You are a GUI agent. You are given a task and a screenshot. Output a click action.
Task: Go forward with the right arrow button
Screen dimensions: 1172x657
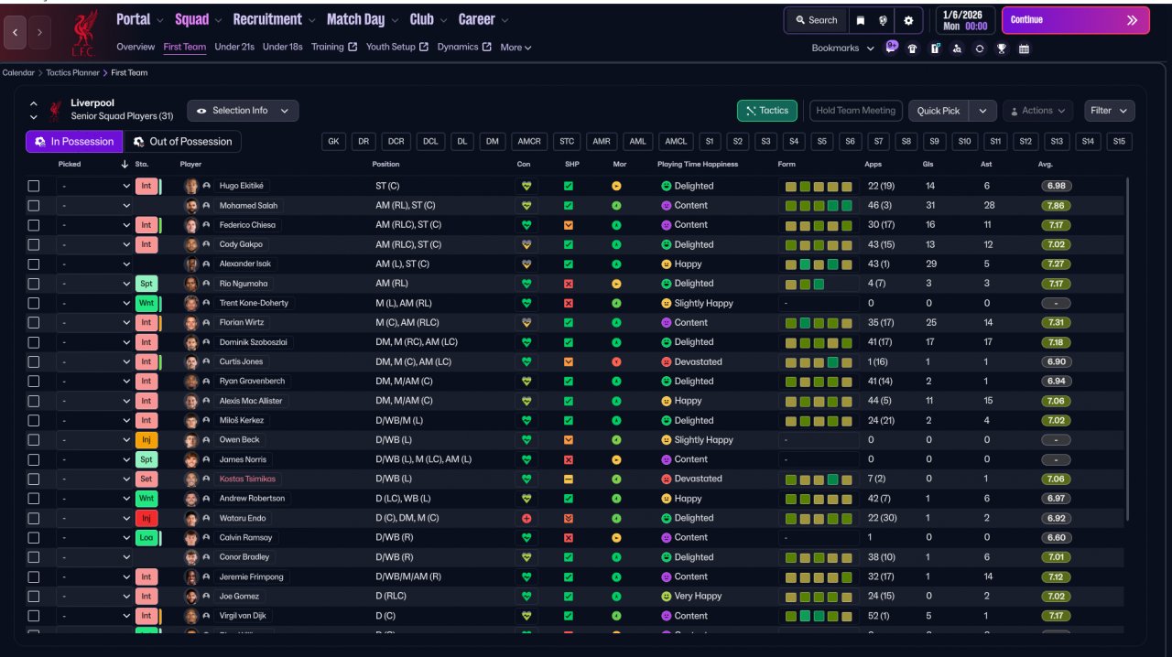pyautogui.click(x=39, y=32)
